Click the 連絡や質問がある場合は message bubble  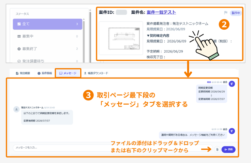pyautogui.click(x=193, y=135)
